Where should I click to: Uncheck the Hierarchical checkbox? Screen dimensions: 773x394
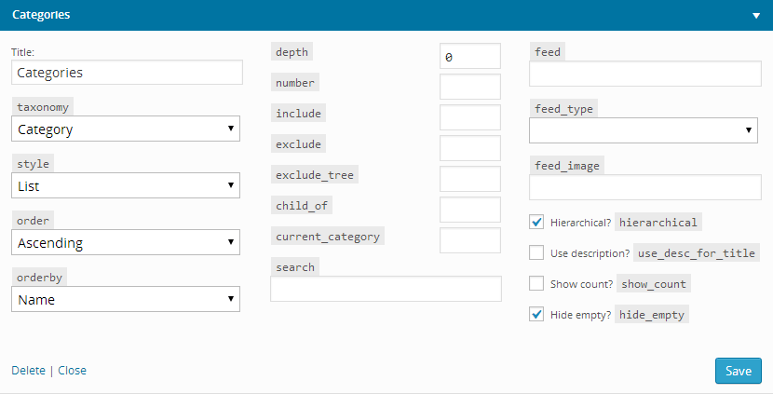click(x=536, y=222)
